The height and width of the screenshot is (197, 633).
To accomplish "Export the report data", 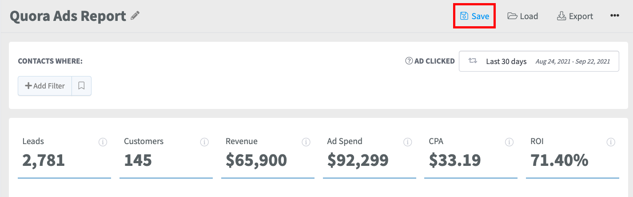I will click(575, 16).
